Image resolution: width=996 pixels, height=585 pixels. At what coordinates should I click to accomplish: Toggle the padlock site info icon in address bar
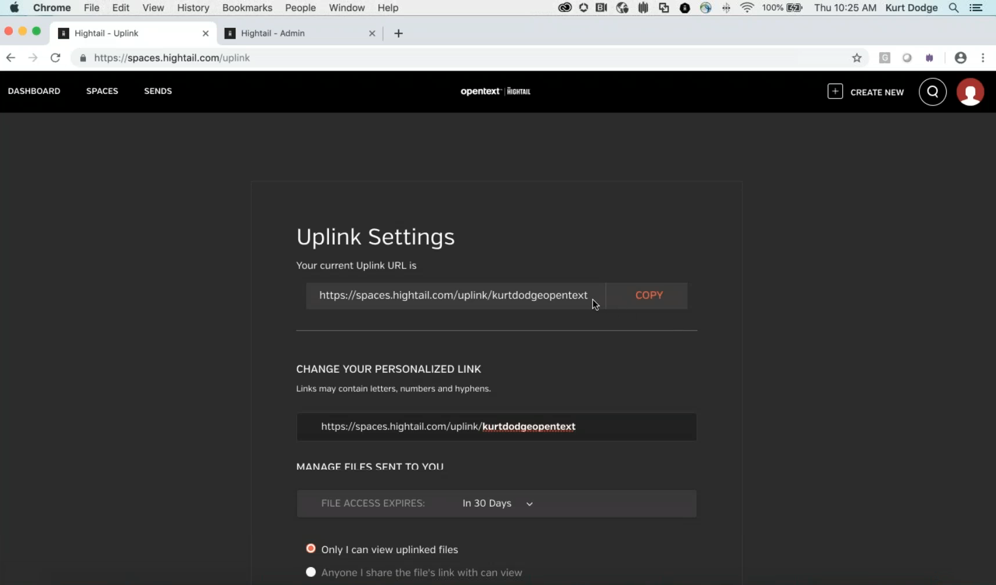click(x=83, y=58)
